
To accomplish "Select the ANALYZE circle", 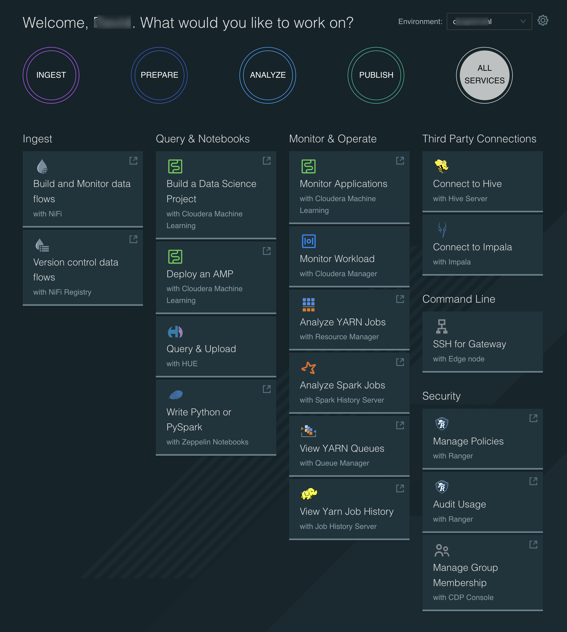I will [x=268, y=75].
